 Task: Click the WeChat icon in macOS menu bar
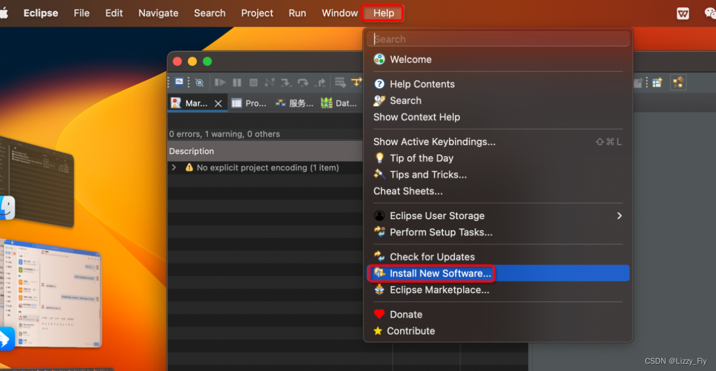tap(710, 13)
